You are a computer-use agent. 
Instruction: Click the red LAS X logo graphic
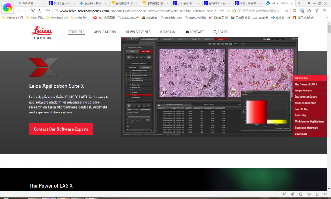pyautogui.click(x=44, y=68)
